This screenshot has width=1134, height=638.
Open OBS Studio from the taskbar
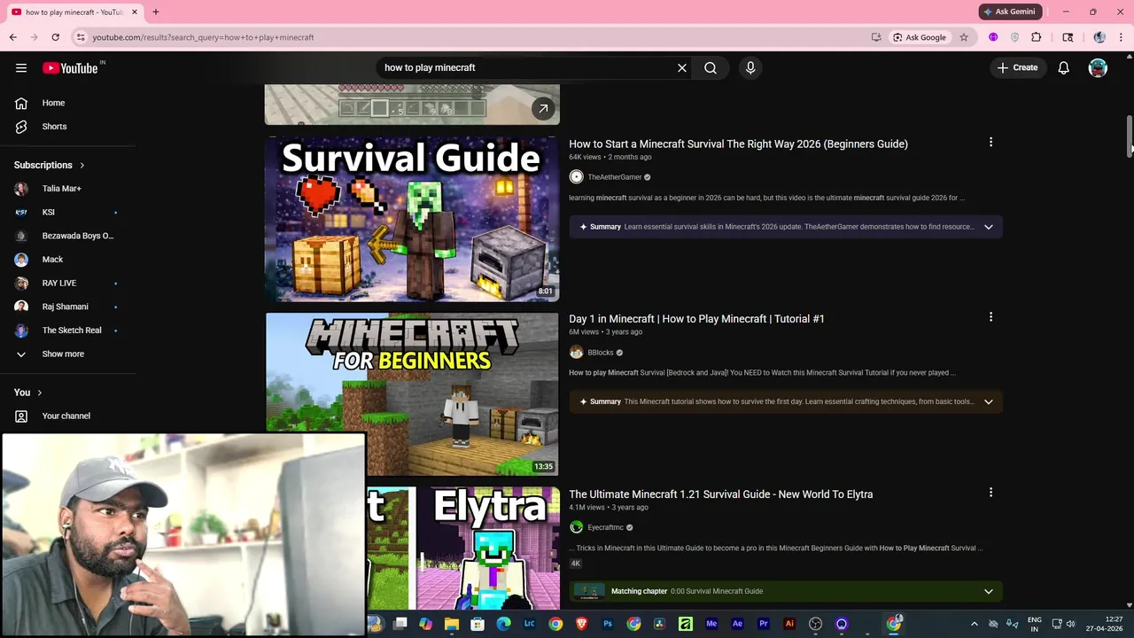point(816,624)
